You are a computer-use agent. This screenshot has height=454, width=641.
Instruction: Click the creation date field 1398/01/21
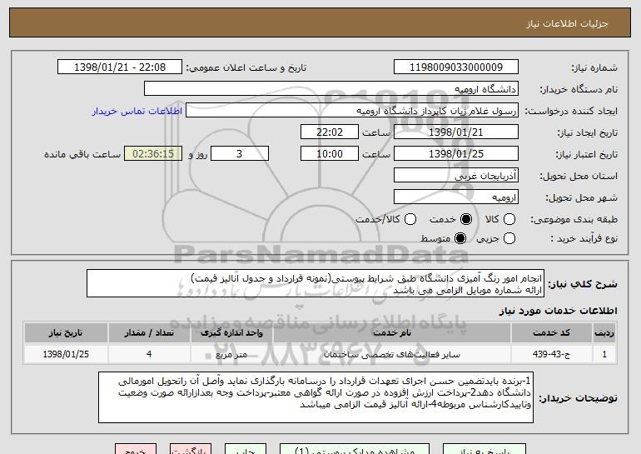[456, 132]
